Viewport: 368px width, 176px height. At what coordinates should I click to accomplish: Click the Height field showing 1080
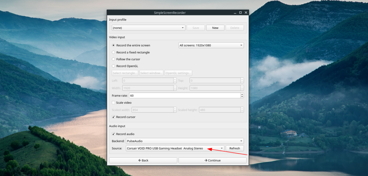tap(215, 88)
